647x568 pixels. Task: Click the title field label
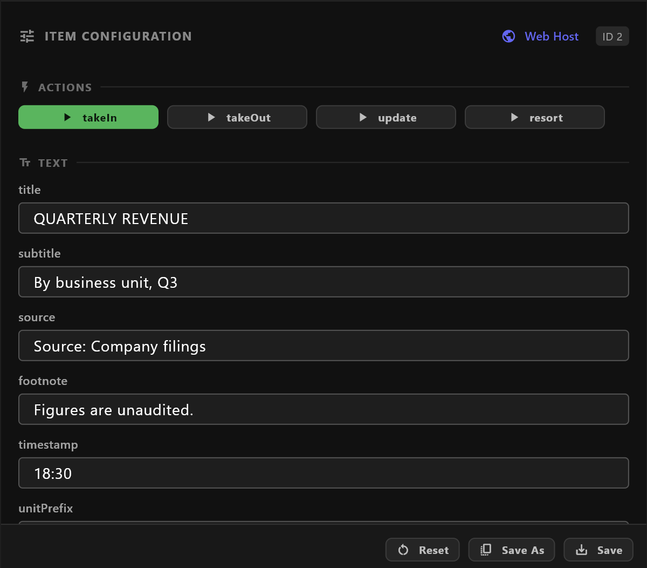coord(30,190)
